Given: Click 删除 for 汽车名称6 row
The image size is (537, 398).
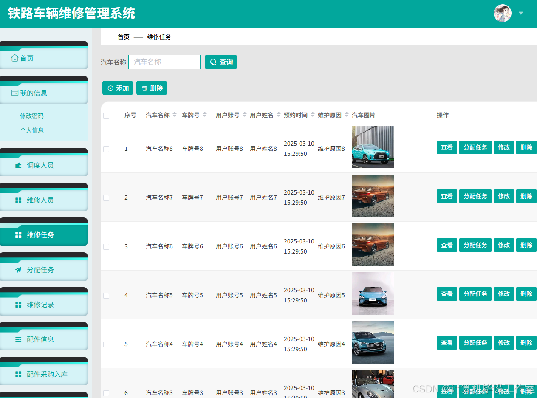Looking at the screenshot, I should 526,245.
